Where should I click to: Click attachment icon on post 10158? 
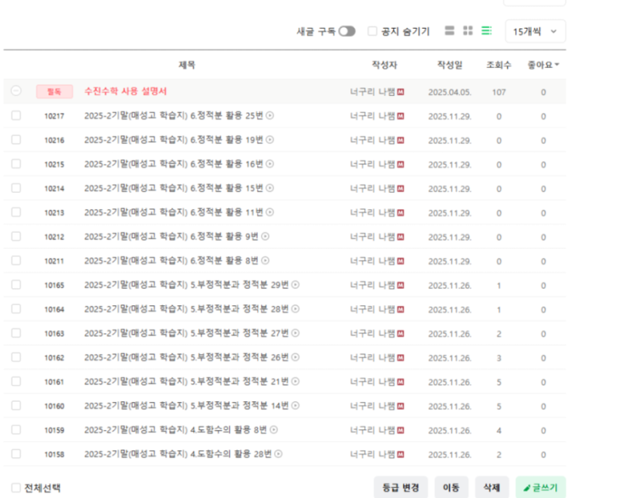coord(277,454)
